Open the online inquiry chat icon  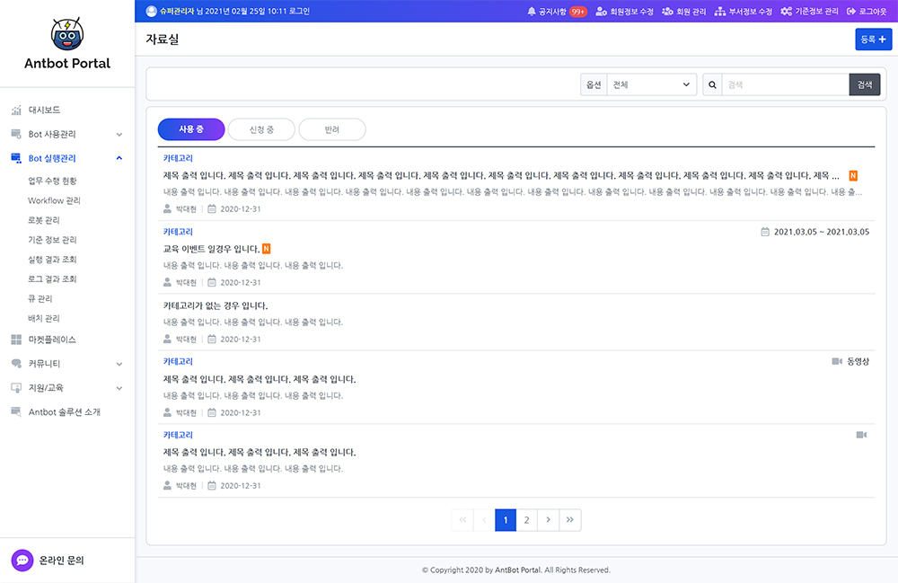pos(22,560)
